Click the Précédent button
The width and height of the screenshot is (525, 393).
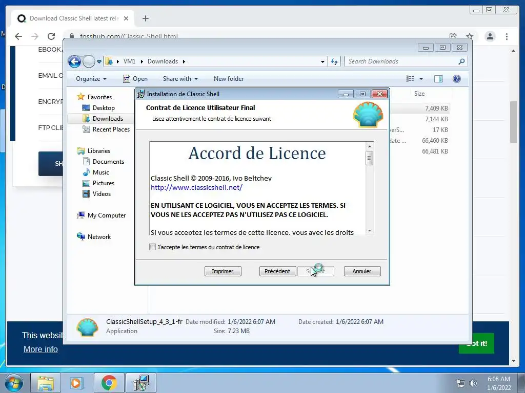point(277,271)
